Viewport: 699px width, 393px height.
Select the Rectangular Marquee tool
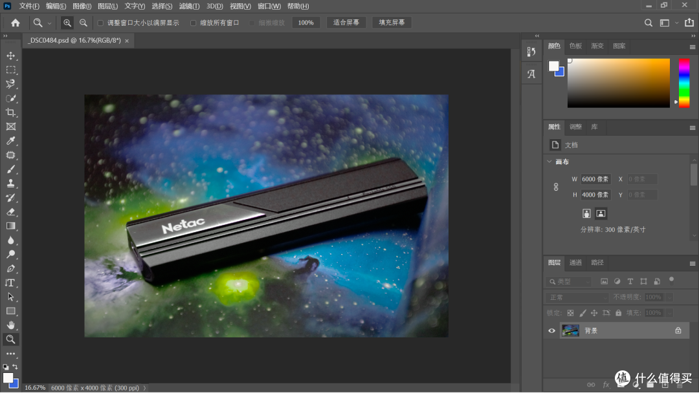coord(11,70)
